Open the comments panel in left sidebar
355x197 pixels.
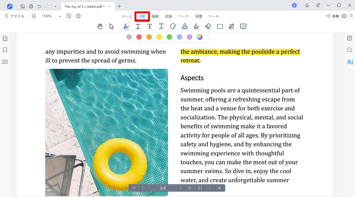point(5,62)
